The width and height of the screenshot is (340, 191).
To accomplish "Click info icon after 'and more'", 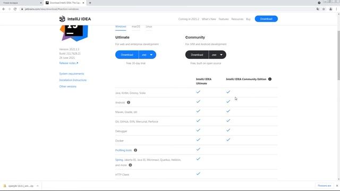I will pos(130,165).
